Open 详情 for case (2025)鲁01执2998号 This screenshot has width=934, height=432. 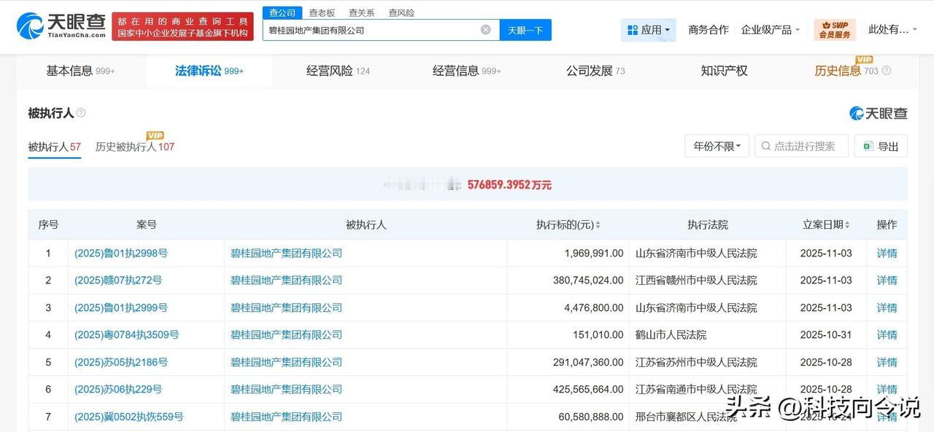[887, 253]
